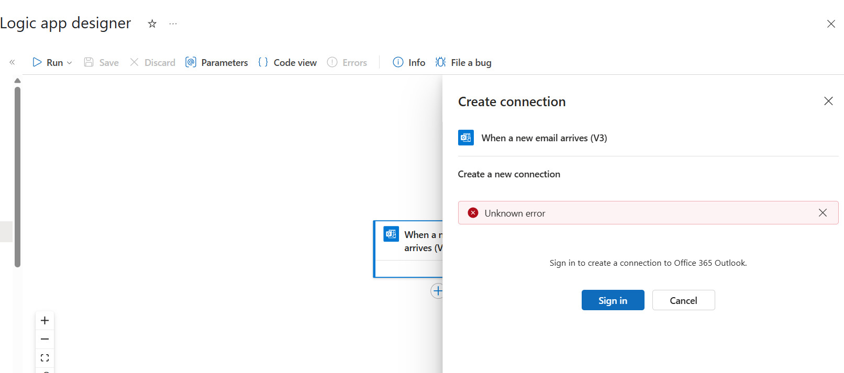Image resolution: width=844 pixels, height=373 pixels.
Task: Click the sign-in instruction text
Action: click(x=648, y=263)
